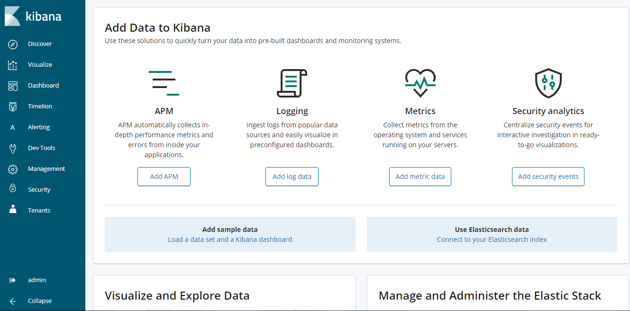630x311 pixels.
Task: Click the APM description paragraph
Action: click(x=164, y=140)
